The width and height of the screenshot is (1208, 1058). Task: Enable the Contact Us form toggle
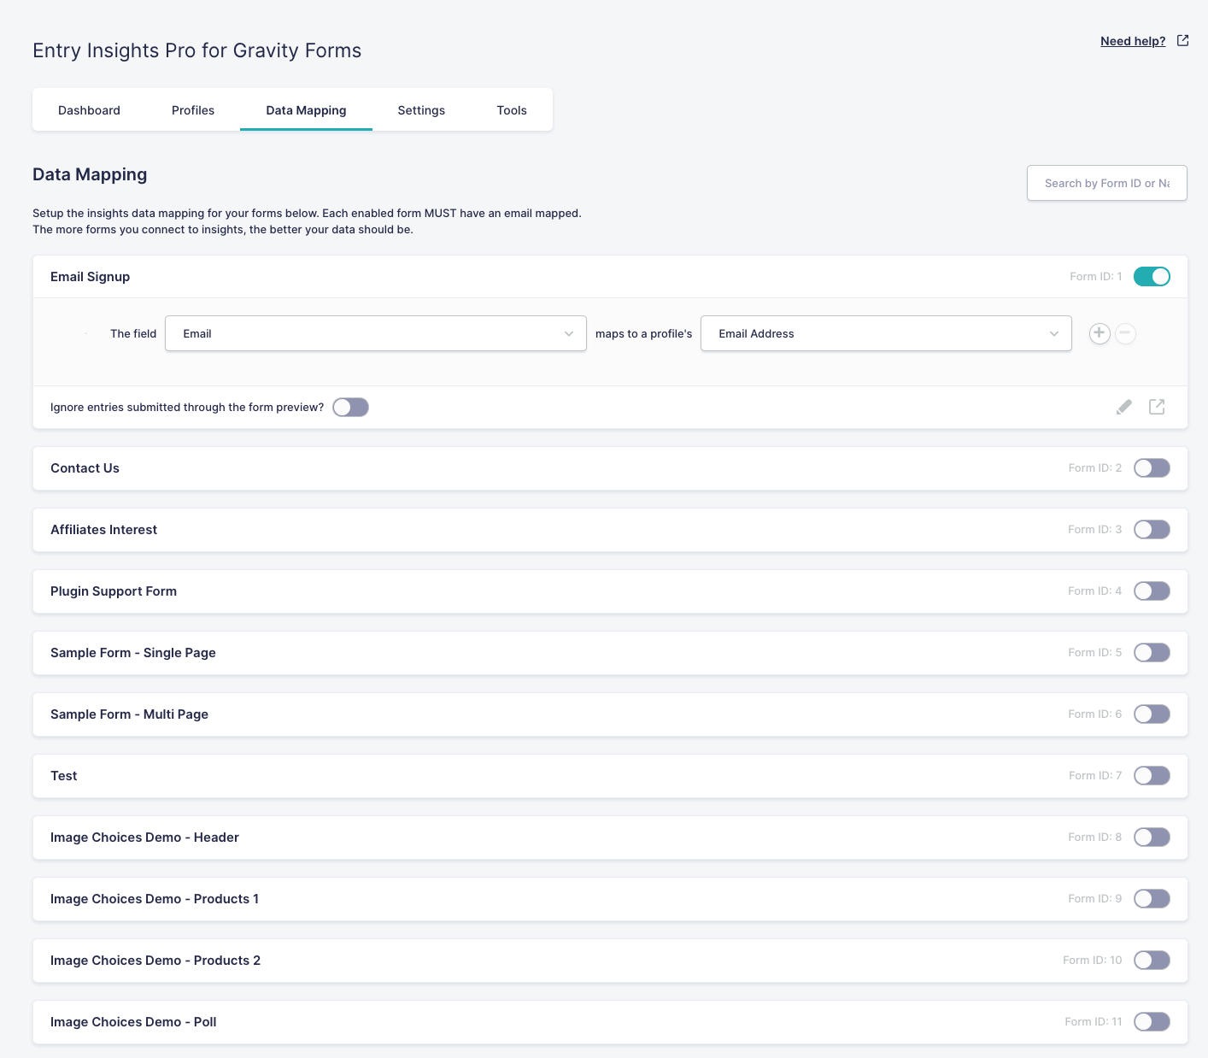1152,467
